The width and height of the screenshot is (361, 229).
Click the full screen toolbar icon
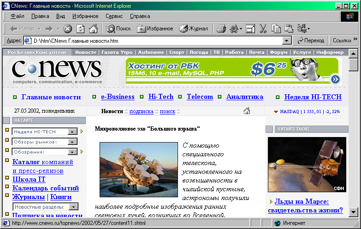pos(250,29)
